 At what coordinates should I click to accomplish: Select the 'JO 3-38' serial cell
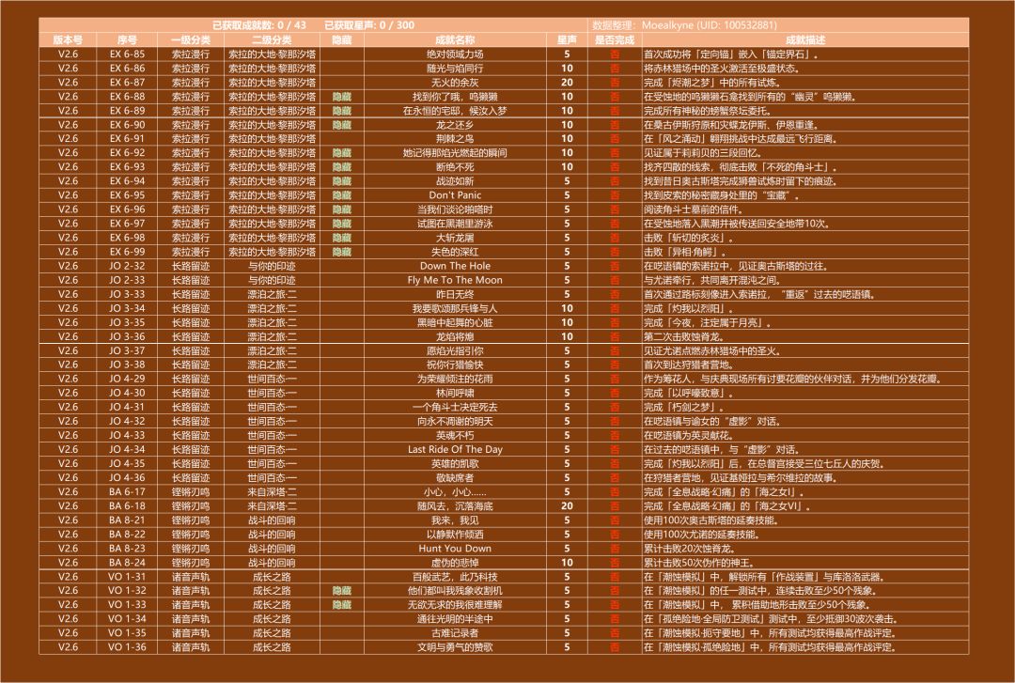tap(127, 365)
